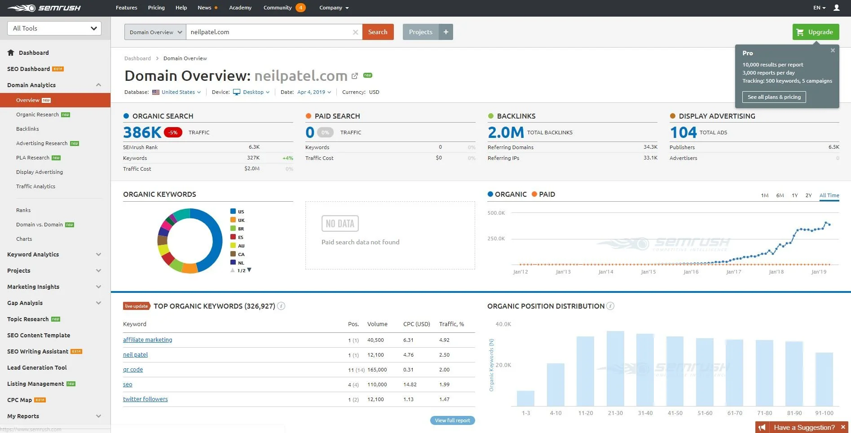Image resolution: width=851 pixels, height=433 pixels.
Task: Click info icon beside Organic Position Distribution
Action: coord(610,306)
